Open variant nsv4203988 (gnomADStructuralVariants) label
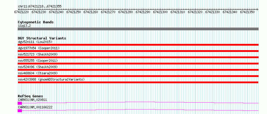 pyautogui.click(x=51, y=79)
